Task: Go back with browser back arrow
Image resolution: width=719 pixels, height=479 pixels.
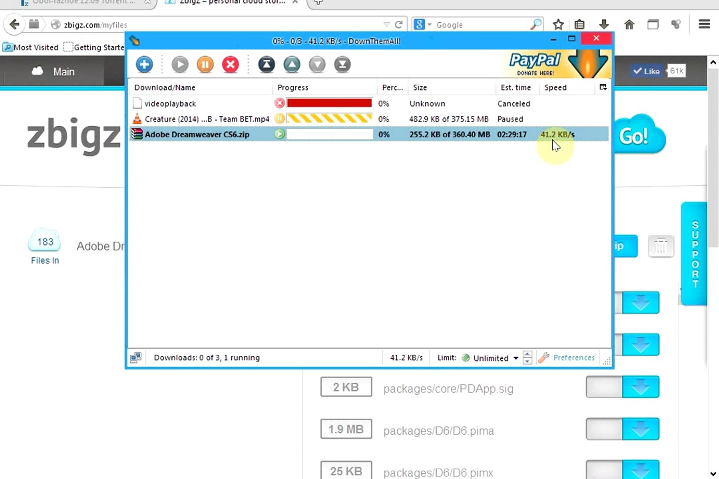Action: click(x=14, y=24)
